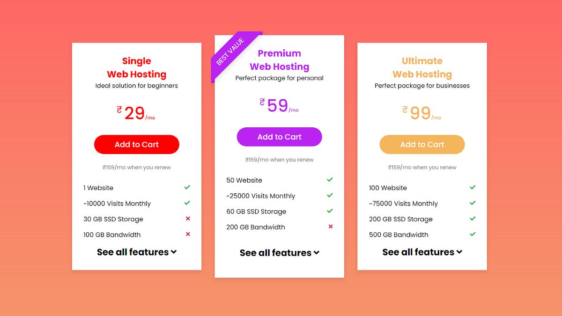Image resolution: width=562 pixels, height=316 pixels.
Task: Add Premium Web Hosting to cart
Action: [x=279, y=137]
